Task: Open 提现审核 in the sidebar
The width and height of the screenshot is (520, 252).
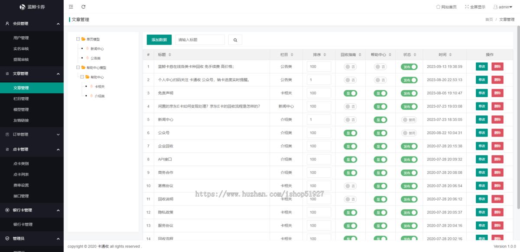Action: tap(21, 60)
